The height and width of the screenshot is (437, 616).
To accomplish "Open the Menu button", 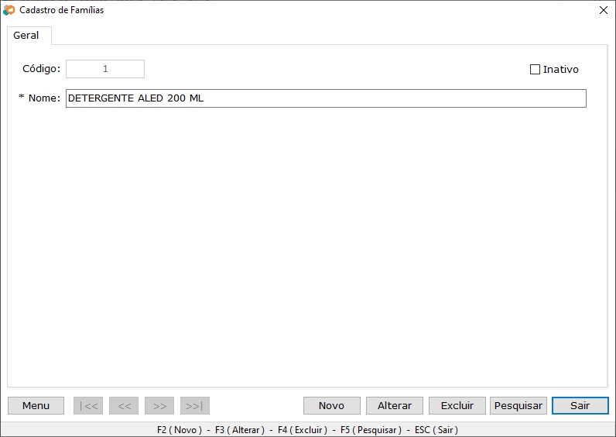I will [x=36, y=405].
